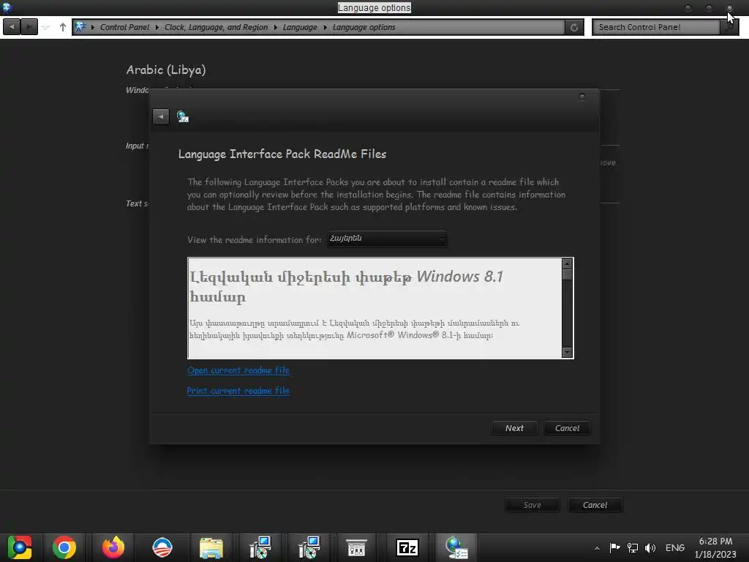This screenshot has height=562, width=749.
Task: Click the up one level arrow
Action: pyautogui.click(x=63, y=27)
